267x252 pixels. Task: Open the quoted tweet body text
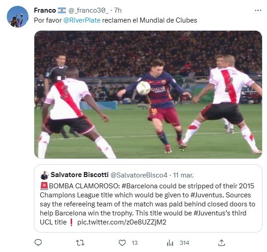click(147, 204)
